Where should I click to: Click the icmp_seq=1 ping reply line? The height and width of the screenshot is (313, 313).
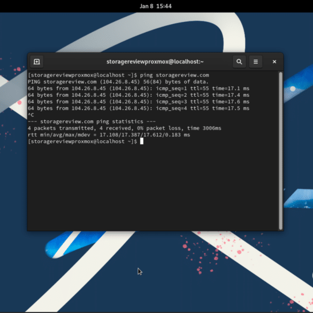[139, 88]
